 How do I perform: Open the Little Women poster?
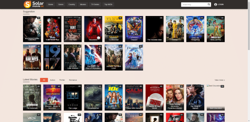pos(73,57)
